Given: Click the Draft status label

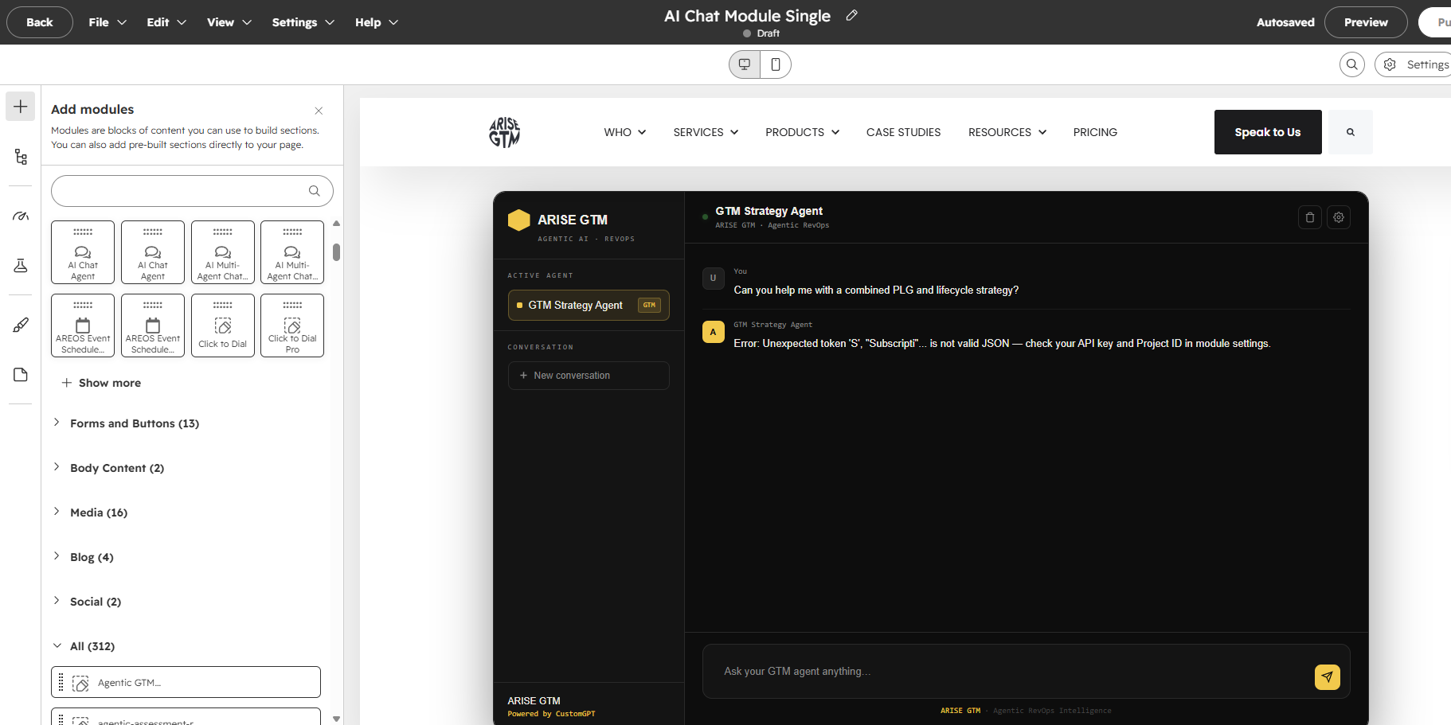Looking at the screenshot, I should [769, 33].
